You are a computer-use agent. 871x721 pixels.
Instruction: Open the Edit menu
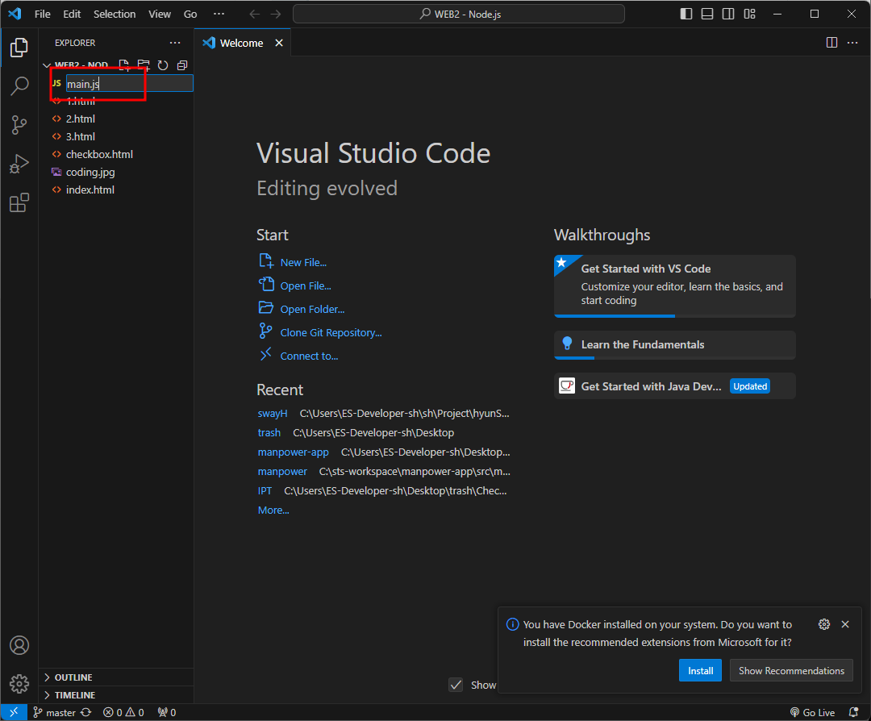pyautogui.click(x=72, y=14)
